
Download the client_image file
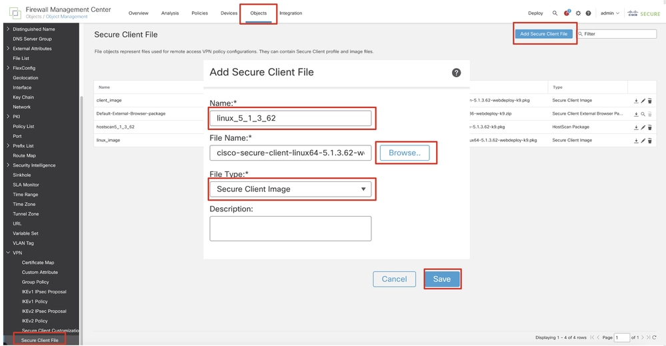[636, 101]
